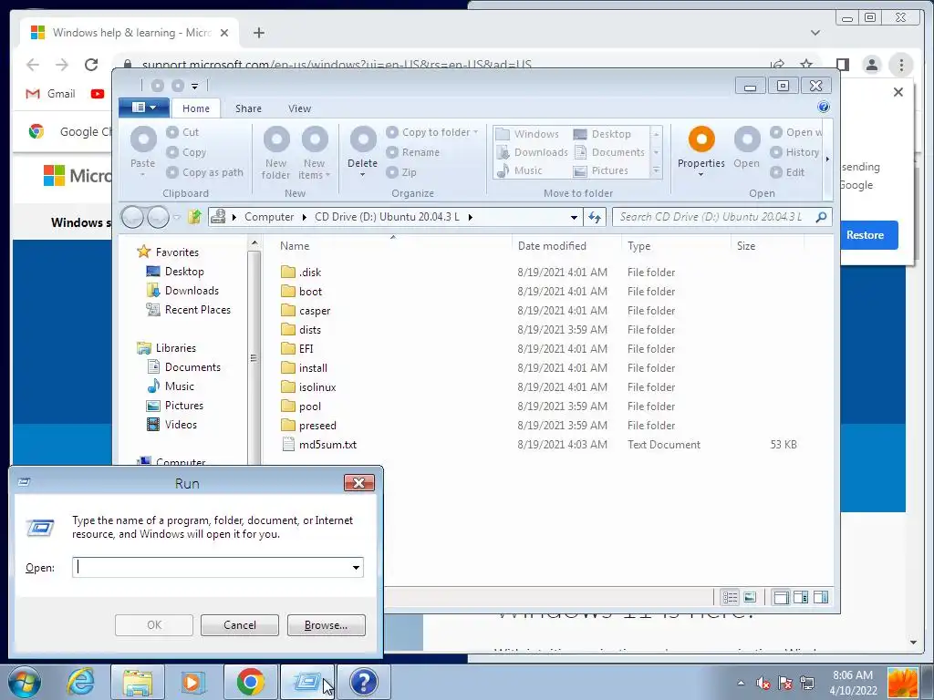Screen dimensions: 934x700
Task: Open the blue File menu button
Action: coord(143,108)
